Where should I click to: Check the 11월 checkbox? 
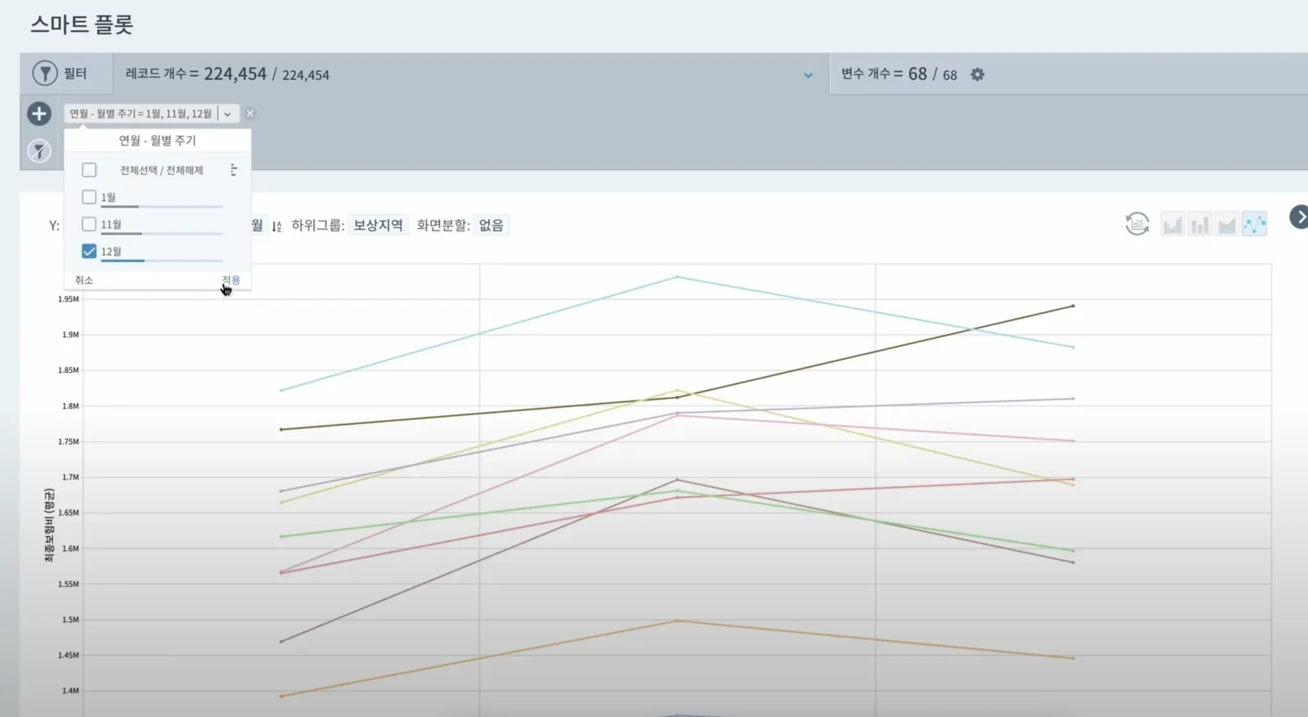[x=89, y=224]
